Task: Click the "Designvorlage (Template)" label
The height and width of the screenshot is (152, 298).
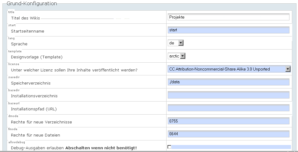Action: [38, 57]
